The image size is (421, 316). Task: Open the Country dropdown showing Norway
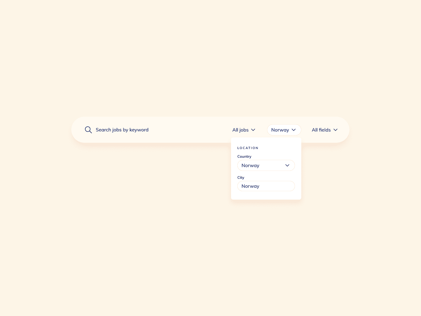coord(266,165)
